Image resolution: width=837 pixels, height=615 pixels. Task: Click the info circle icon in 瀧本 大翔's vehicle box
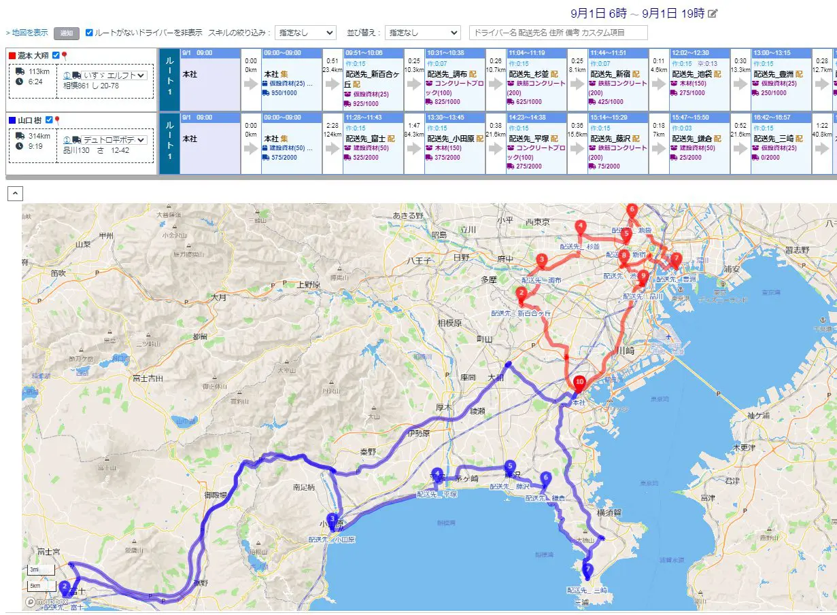(x=67, y=75)
